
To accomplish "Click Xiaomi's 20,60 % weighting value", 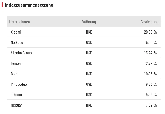I will coord(150,32).
